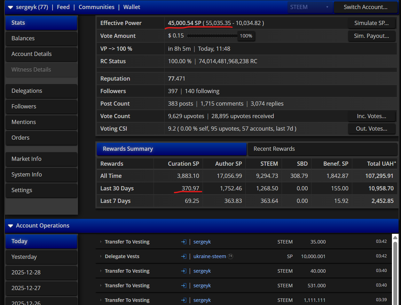Open the Feed link in the header
Viewport: 401px width, 305px height.
coord(63,7)
